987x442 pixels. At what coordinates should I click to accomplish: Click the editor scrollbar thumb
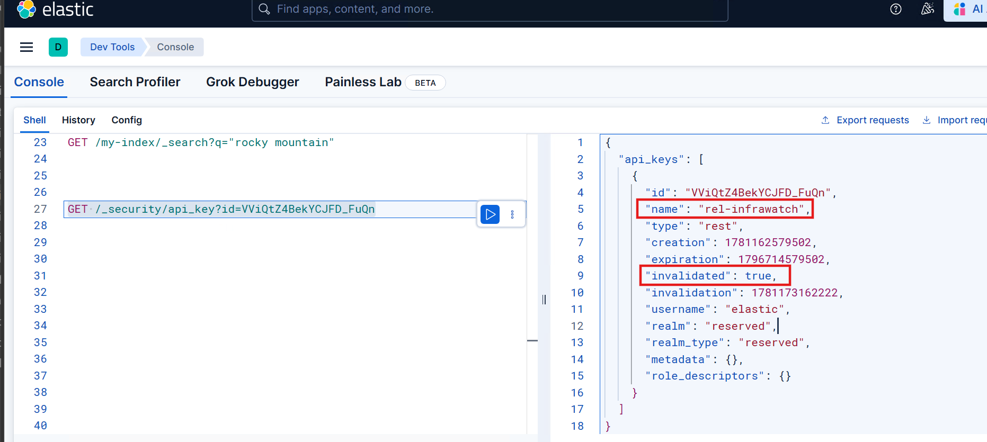point(532,341)
